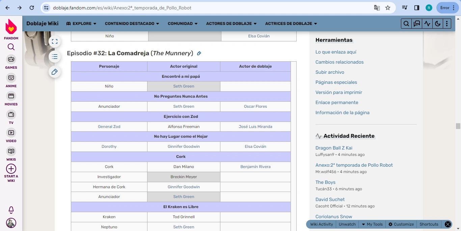Open the sidebar search magnifier icon

(11, 47)
